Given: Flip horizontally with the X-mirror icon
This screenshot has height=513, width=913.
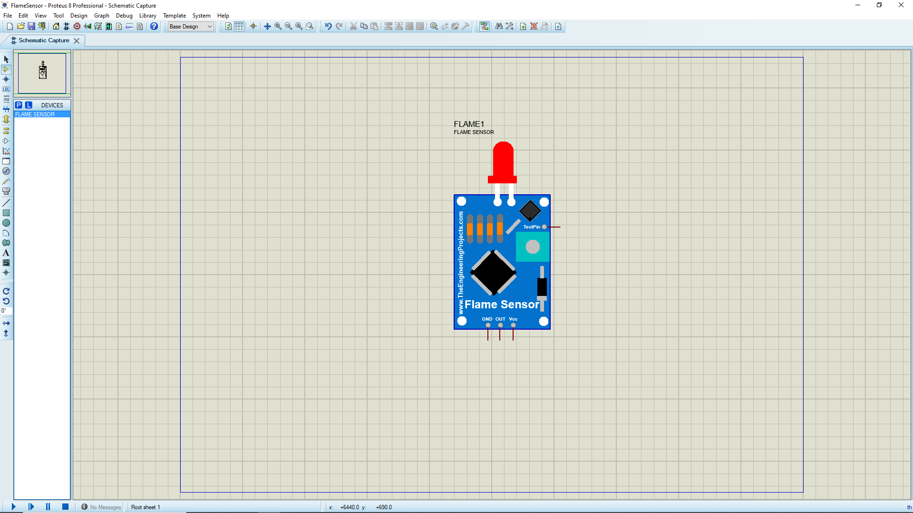Looking at the screenshot, I should (x=6, y=323).
